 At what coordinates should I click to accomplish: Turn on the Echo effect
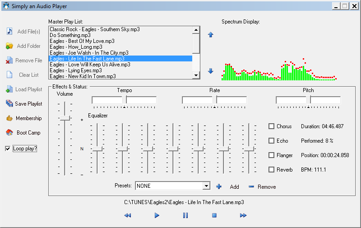click(272, 141)
